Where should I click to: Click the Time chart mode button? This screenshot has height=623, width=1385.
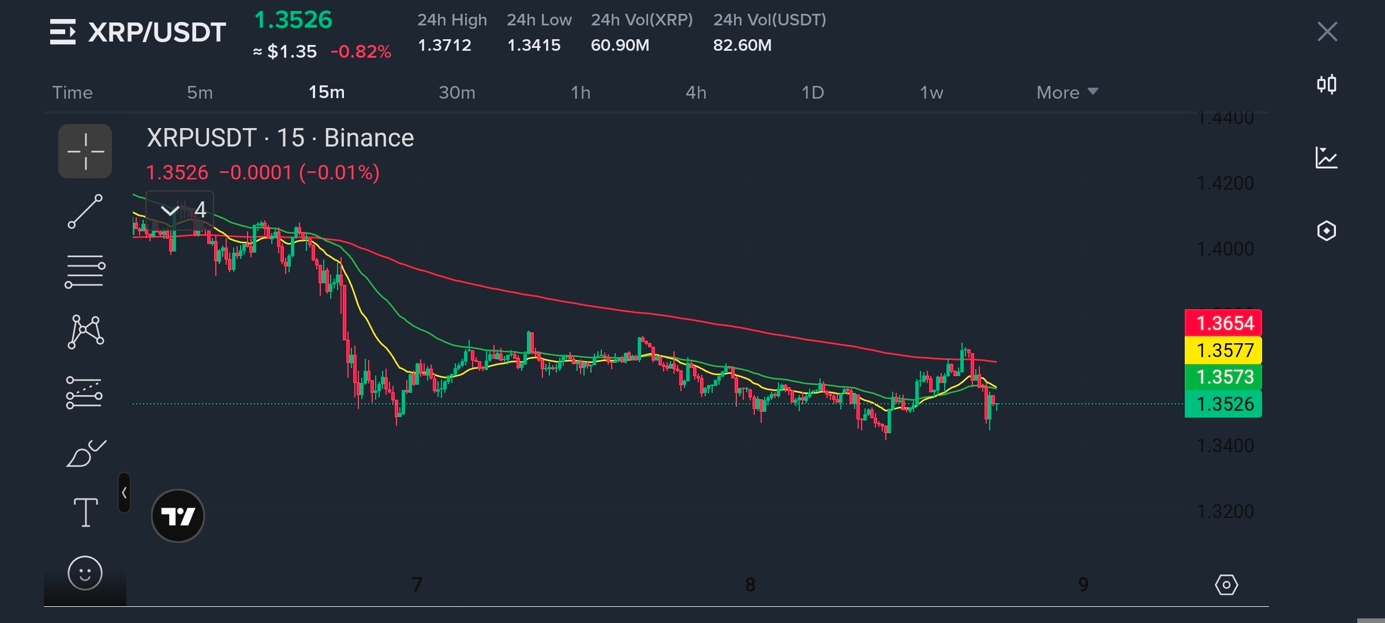point(72,92)
